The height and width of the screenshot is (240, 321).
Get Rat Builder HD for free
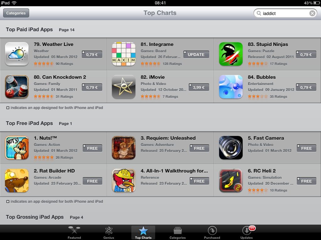click(92, 181)
